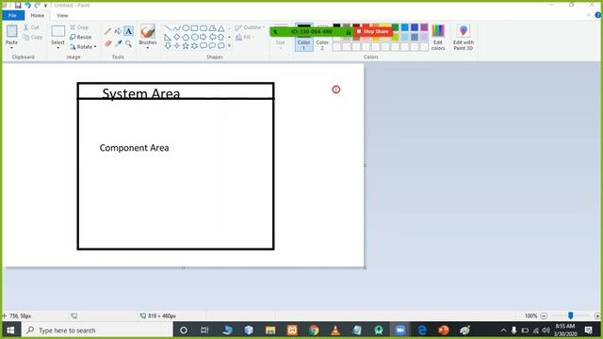603x339 pixels.
Task: Select the Eraser tool
Action: point(107,43)
